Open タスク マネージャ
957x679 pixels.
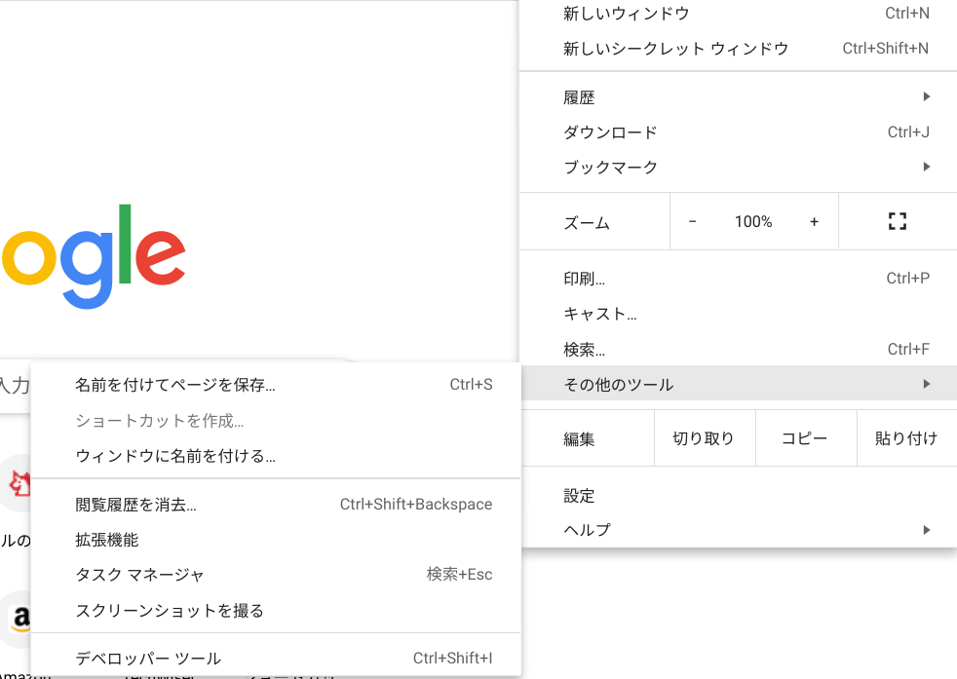pos(276,574)
